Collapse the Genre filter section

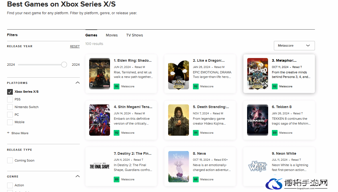click(x=78, y=176)
